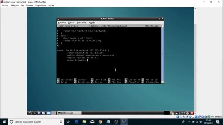Click LXTerminal window menu icon in title bar
This screenshot has height=125, width=223.
58,19
